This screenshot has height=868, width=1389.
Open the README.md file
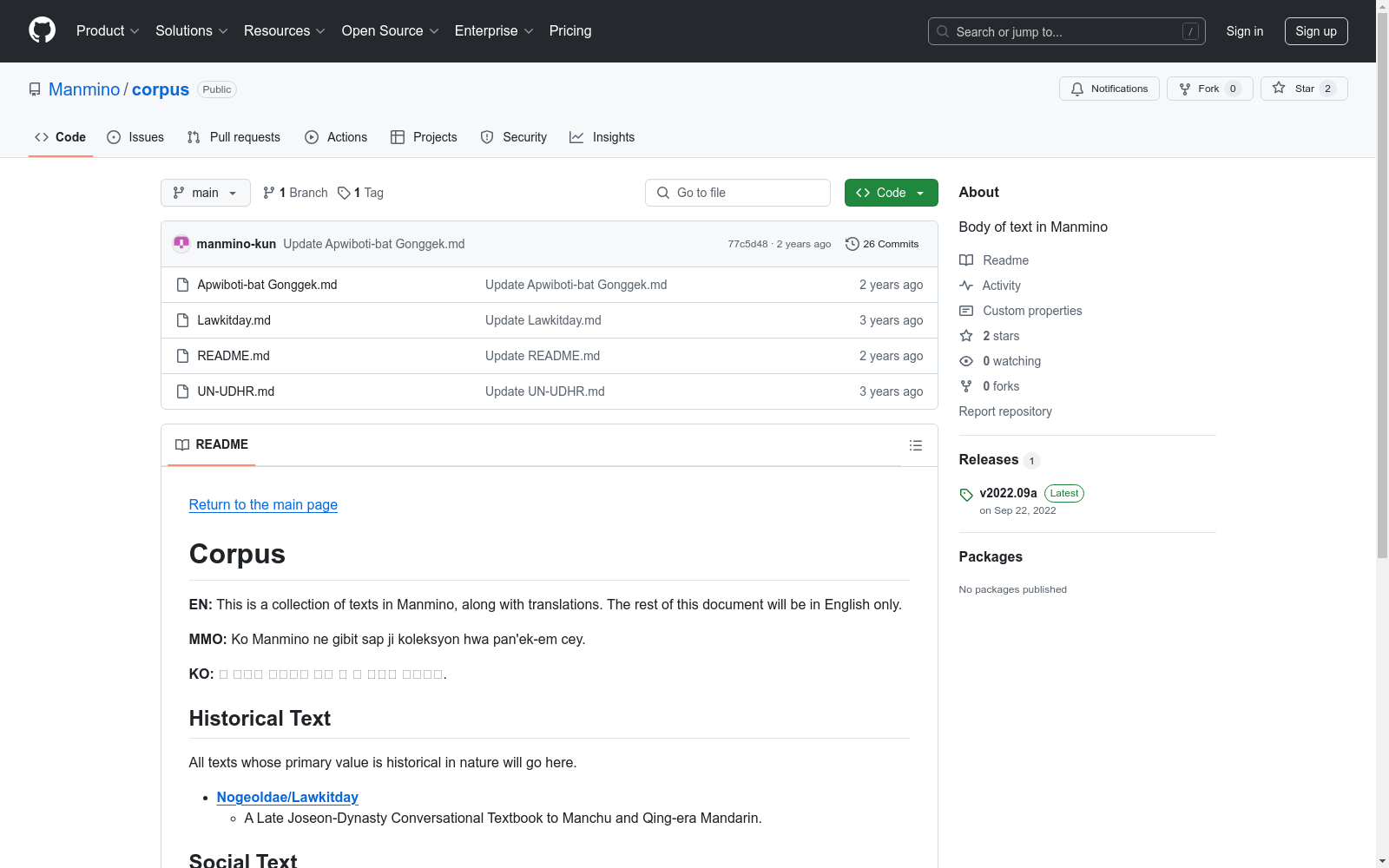(234, 356)
